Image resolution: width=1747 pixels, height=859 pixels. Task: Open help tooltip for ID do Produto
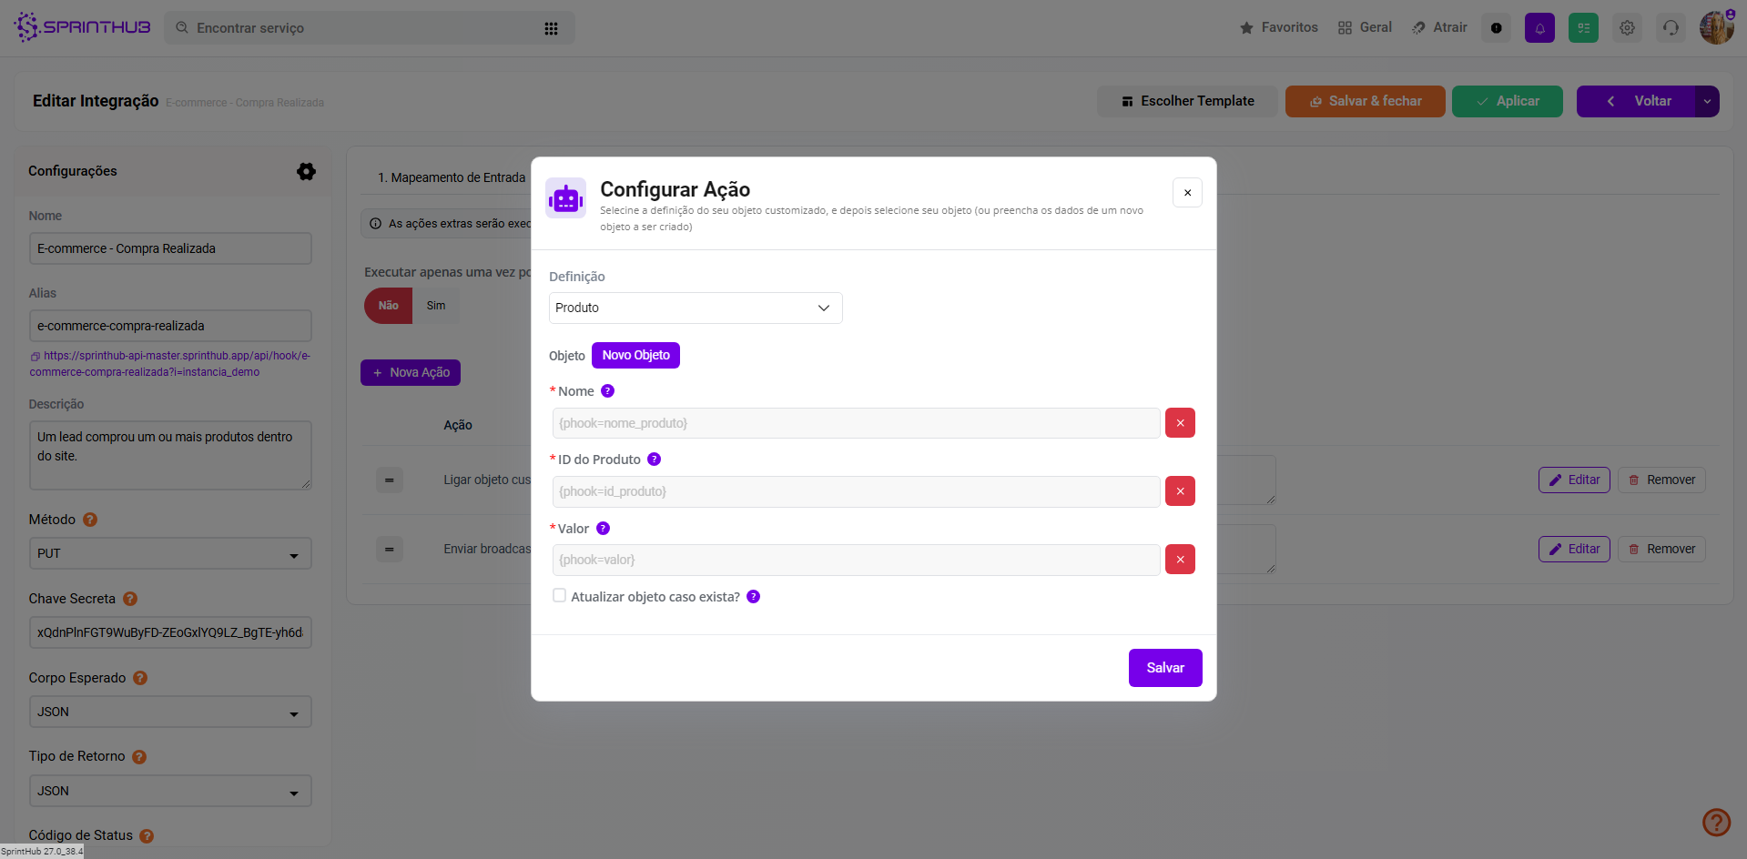[654, 460]
